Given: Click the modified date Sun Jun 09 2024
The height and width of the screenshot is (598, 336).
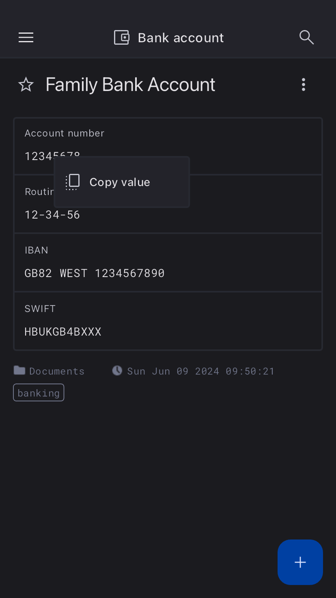Looking at the screenshot, I should pos(201,371).
